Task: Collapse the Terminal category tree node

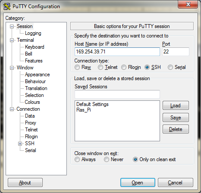Action: (x=12, y=40)
